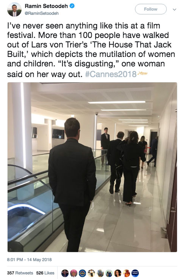188x279 pixels.
Task: Open the Ramin Setoodeh name link
Action: click(x=46, y=6)
